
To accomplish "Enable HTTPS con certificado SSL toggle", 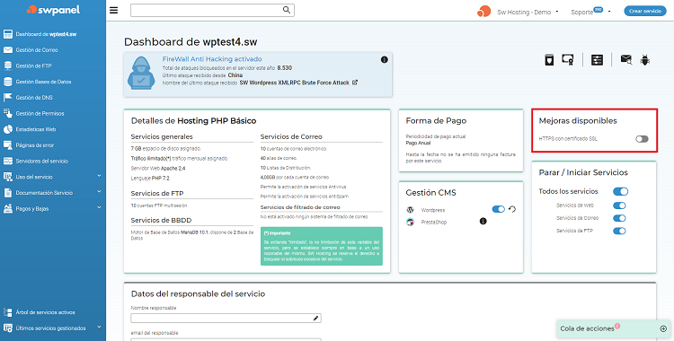I will pos(642,139).
